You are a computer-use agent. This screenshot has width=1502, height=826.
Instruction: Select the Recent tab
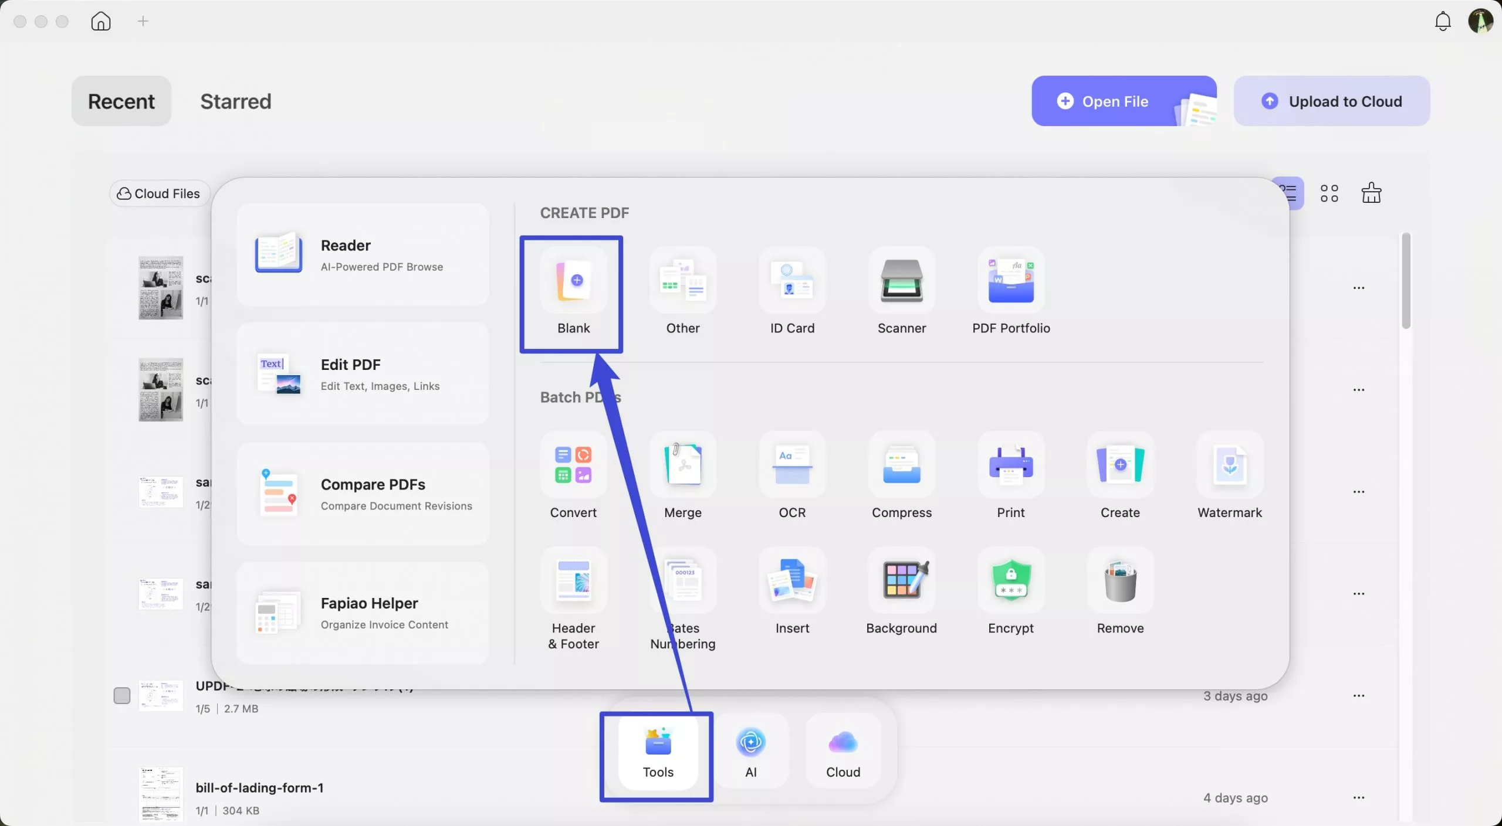click(121, 101)
